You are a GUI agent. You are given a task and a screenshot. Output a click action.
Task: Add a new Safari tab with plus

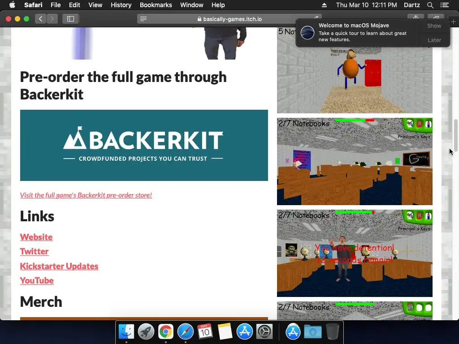pos(453,22)
